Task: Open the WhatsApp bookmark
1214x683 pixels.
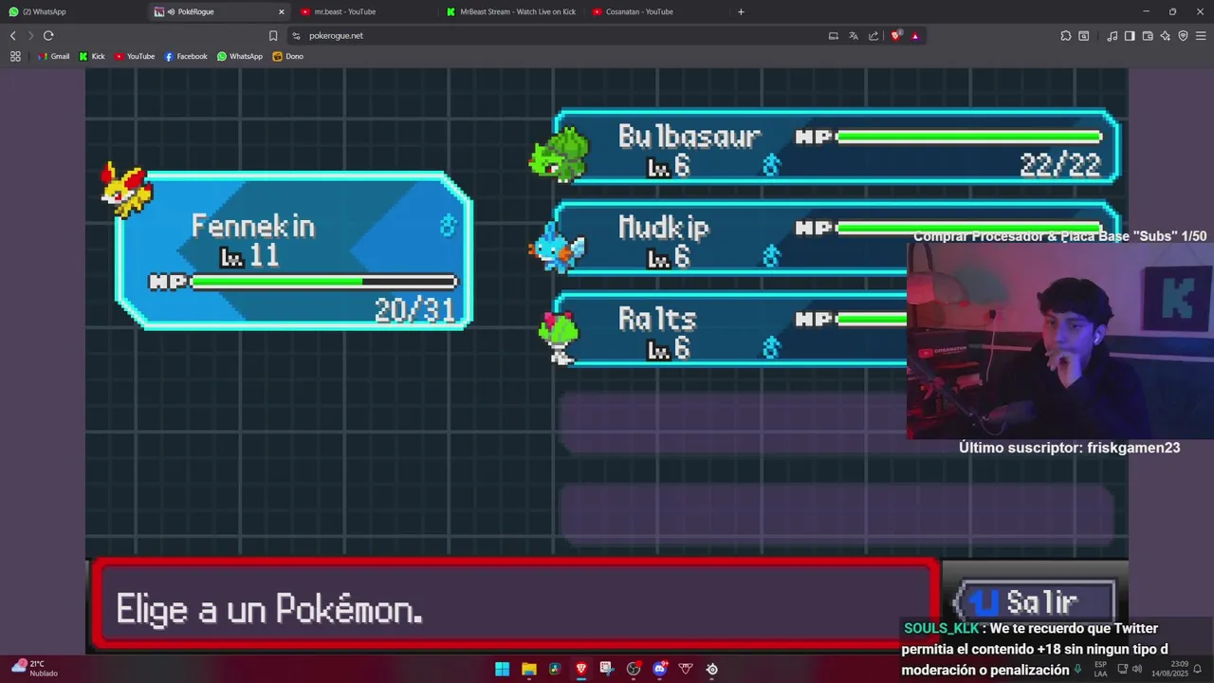Action: (240, 56)
